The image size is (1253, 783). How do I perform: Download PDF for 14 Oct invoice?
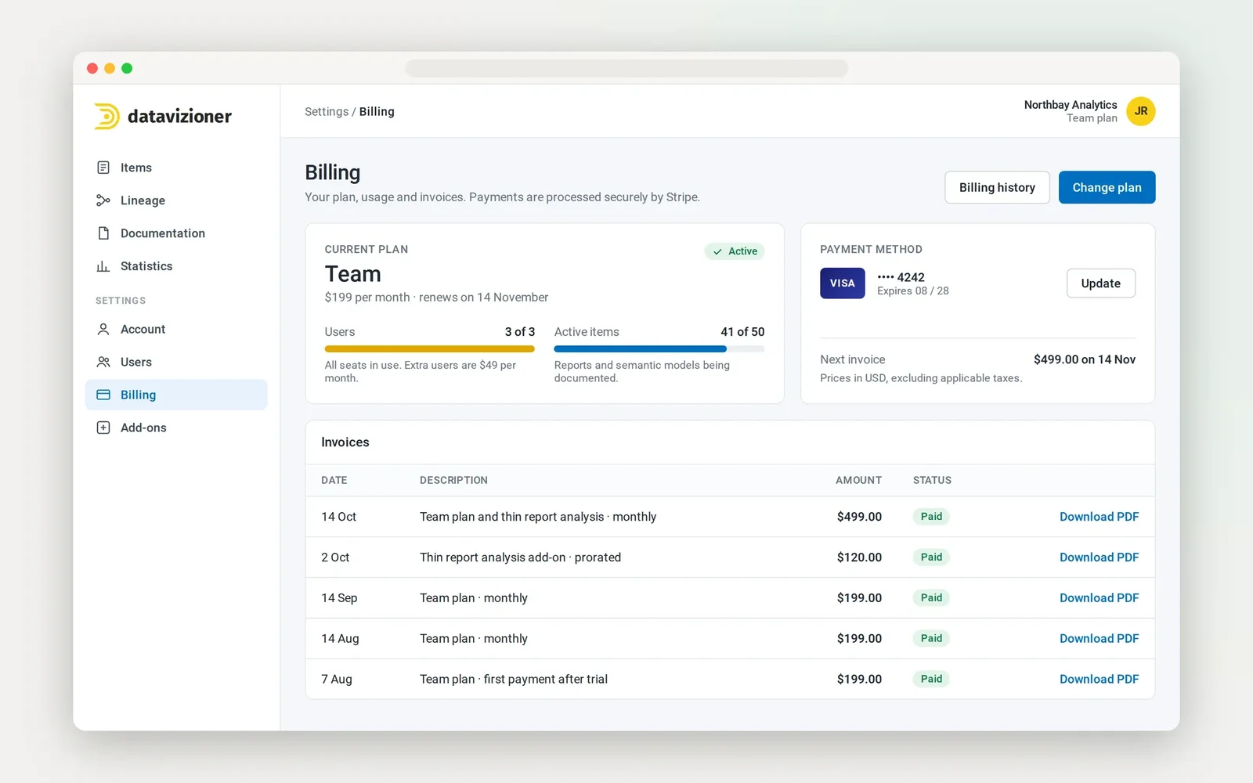[x=1099, y=517]
